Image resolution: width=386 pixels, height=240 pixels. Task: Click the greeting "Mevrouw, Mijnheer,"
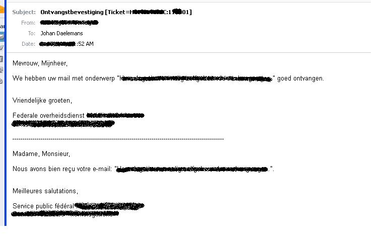[x=40, y=63]
